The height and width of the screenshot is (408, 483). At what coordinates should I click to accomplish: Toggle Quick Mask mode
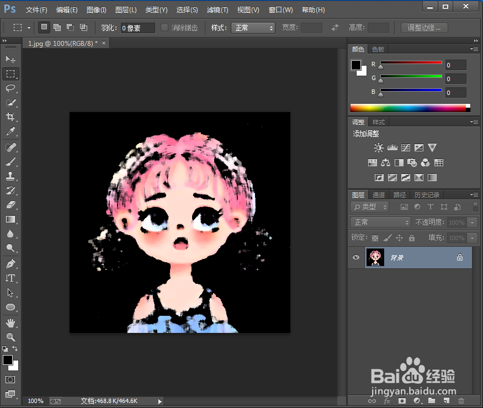[10, 379]
